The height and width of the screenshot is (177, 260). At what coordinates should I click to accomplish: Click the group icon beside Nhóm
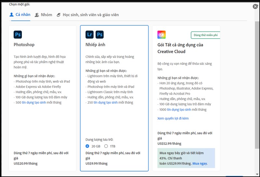[37, 15]
